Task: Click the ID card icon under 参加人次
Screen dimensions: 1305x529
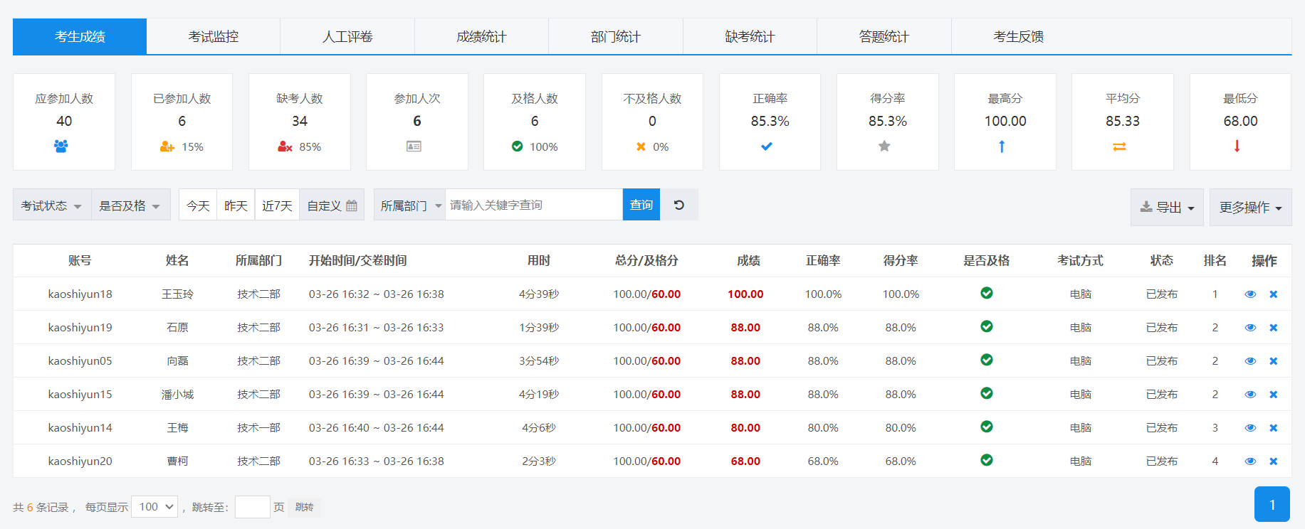Action: 414,146
